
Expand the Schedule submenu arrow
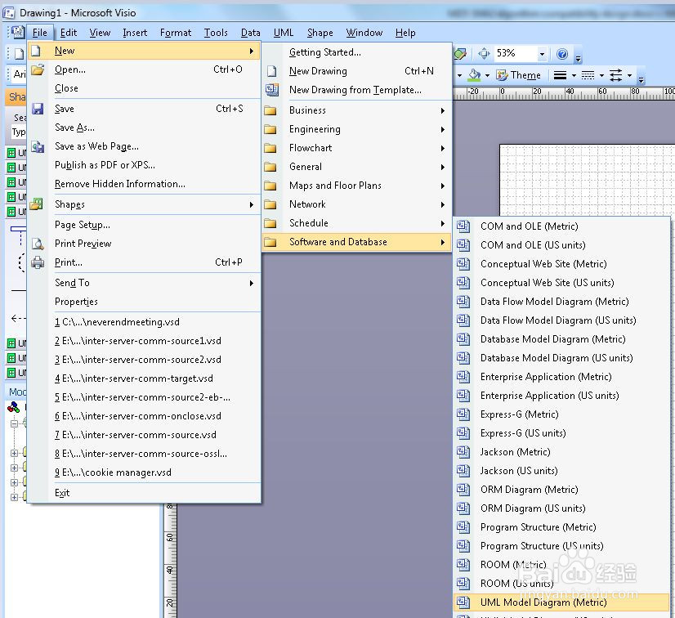pos(443,223)
